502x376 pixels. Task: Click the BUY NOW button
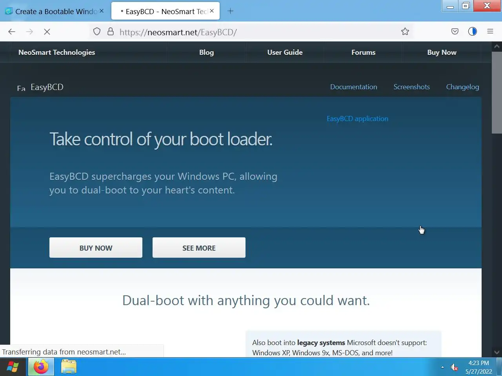[96, 248]
